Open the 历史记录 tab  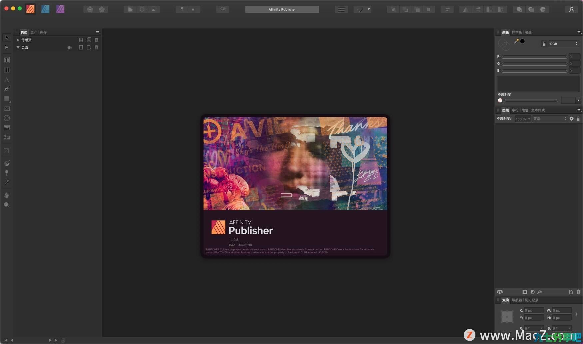click(532, 300)
